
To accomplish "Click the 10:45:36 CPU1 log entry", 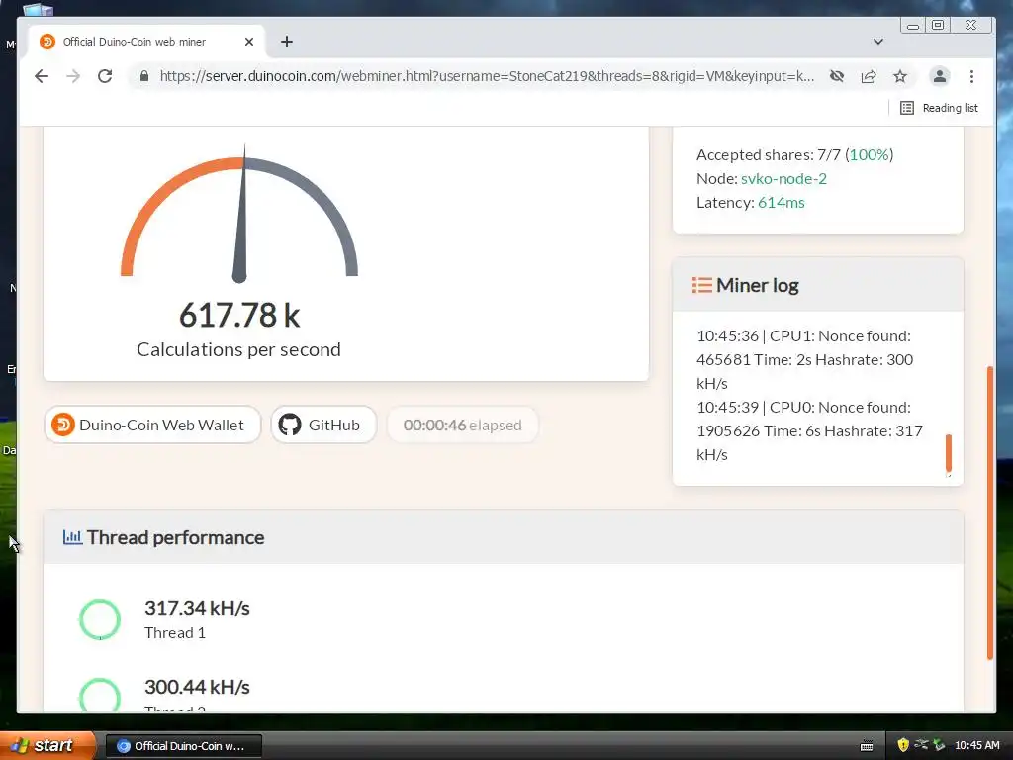I will coord(804,359).
